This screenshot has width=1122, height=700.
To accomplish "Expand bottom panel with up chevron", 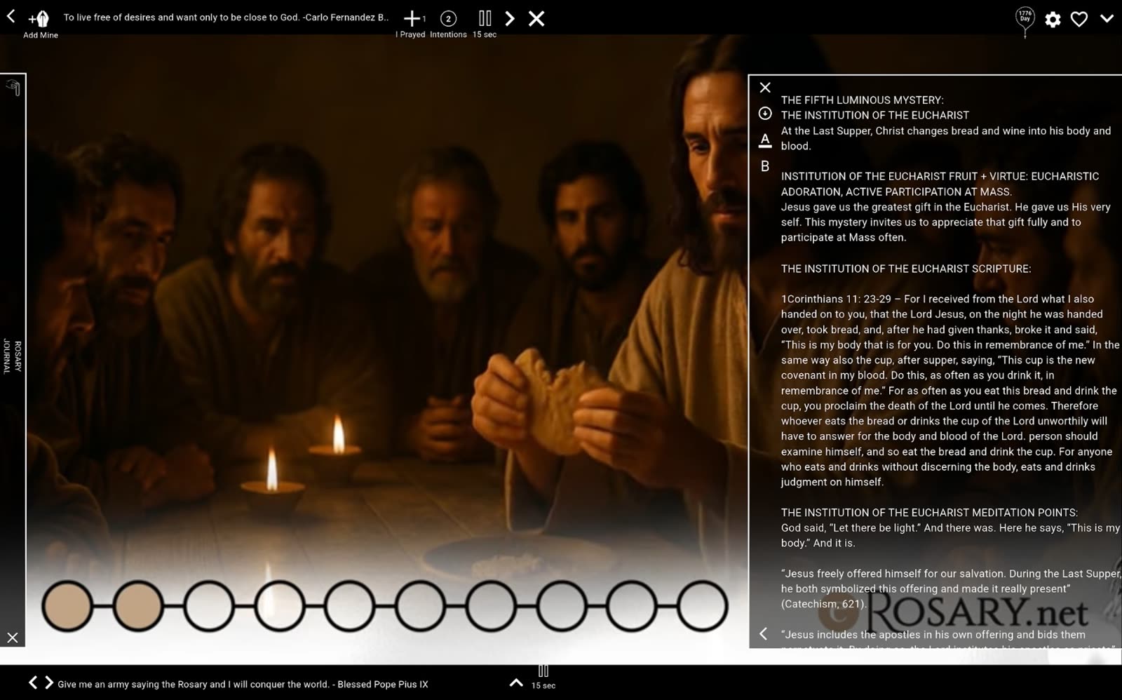I will point(516,682).
